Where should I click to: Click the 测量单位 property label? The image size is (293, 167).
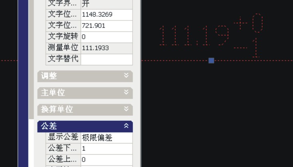coord(63,48)
